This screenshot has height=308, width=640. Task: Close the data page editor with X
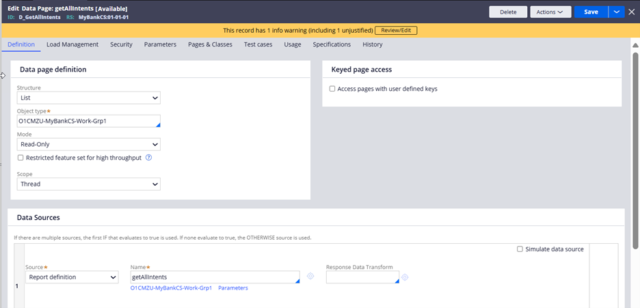click(631, 12)
